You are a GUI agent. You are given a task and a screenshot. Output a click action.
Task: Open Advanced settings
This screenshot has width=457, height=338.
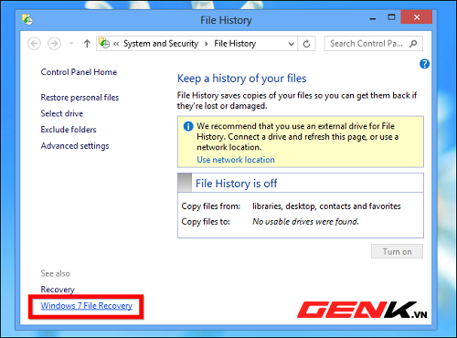(75, 146)
